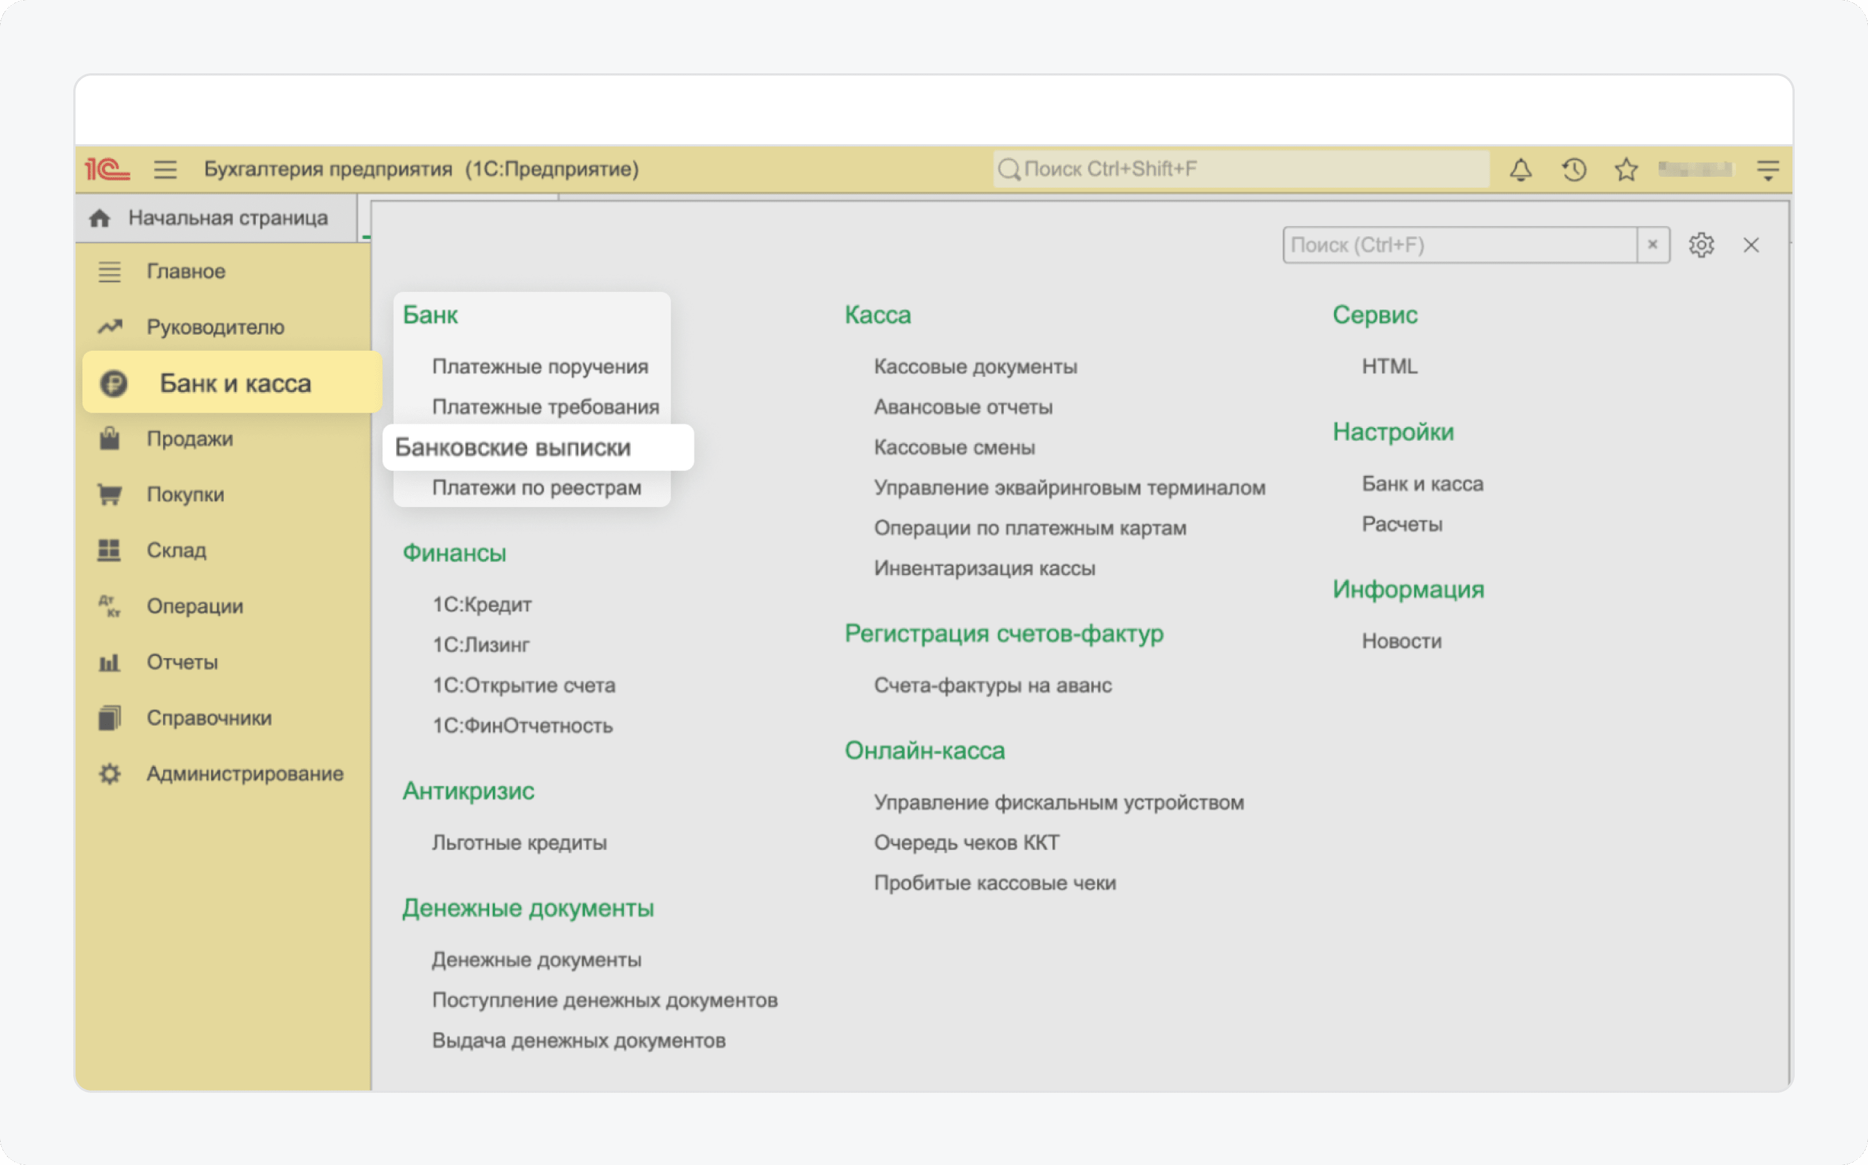1868x1165 pixels.
Task: Open the notifications bell
Action: (x=1521, y=169)
